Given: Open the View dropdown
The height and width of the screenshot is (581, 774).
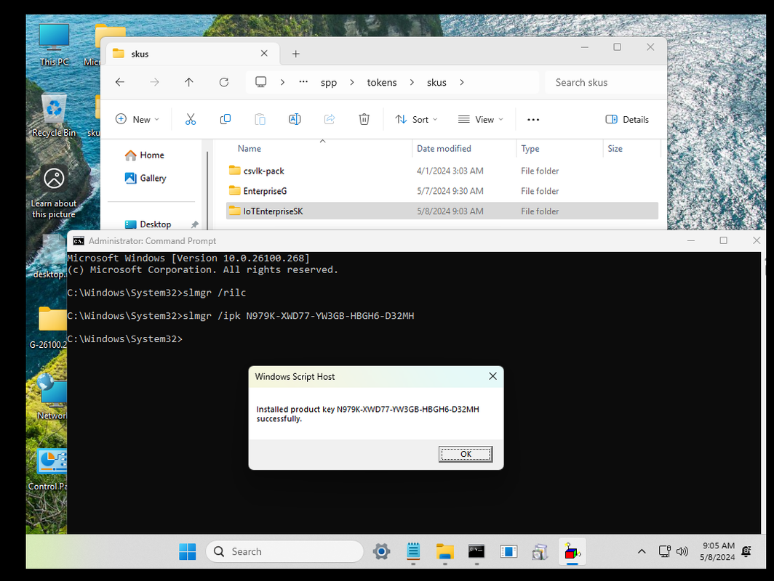Looking at the screenshot, I should pyautogui.click(x=481, y=119).
